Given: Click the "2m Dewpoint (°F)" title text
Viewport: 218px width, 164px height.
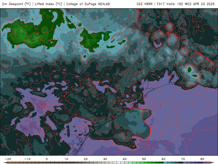Looking at the screenshot, I should [16, 4].
